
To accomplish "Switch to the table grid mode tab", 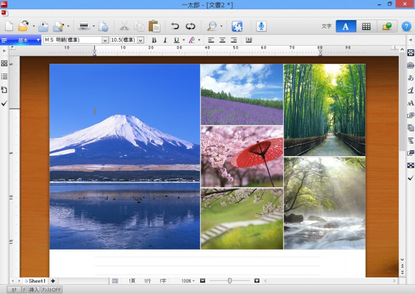I will 366,26.
